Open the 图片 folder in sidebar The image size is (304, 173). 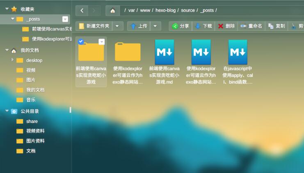[31, 80]
